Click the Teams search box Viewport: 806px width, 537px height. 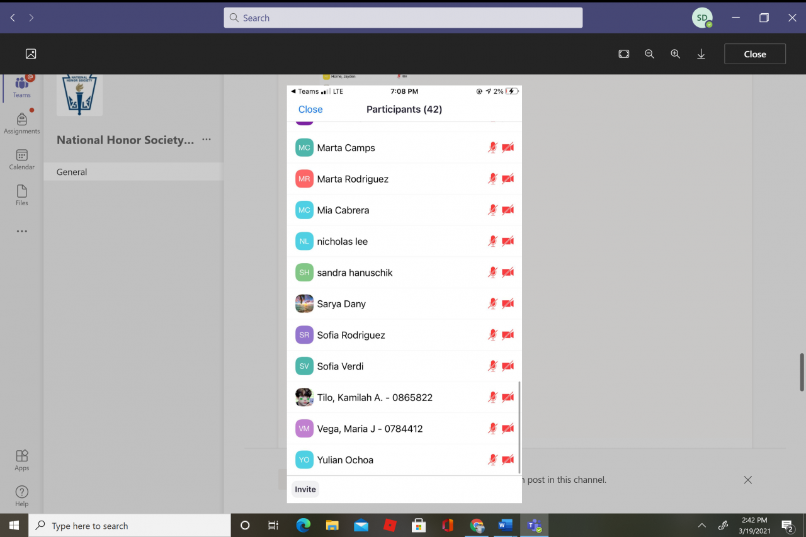[x=403, y=18]
